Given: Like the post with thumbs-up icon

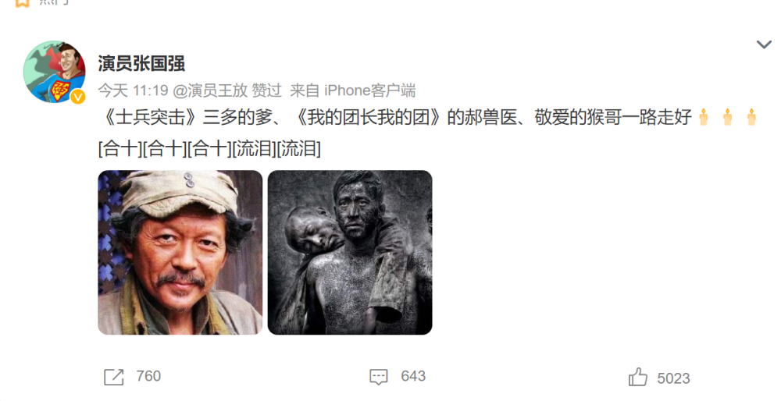Looking at the screenshot, I should (x=638, y=377).
